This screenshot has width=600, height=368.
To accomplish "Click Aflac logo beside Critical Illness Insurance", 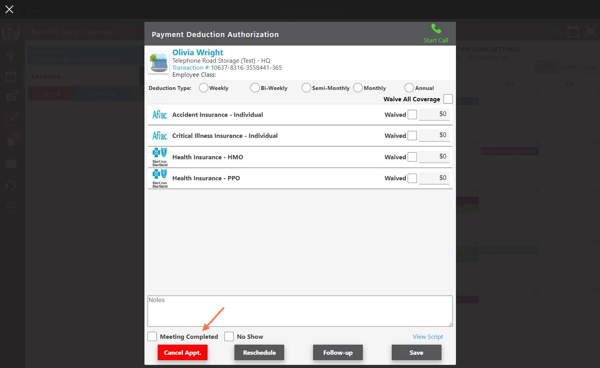I will [x=160, y=136].
